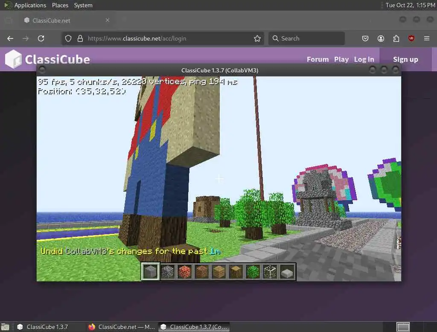Open the System menu

[x=83, y=5]
